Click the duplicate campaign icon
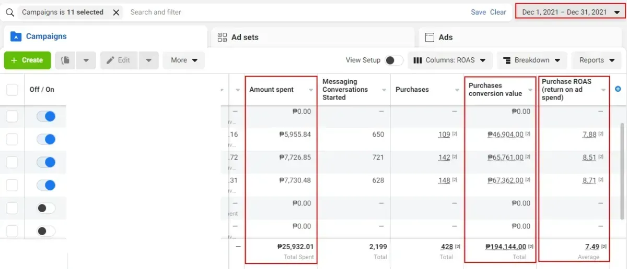This screenshot has width=627, height=269. click(x=65, y=60)
